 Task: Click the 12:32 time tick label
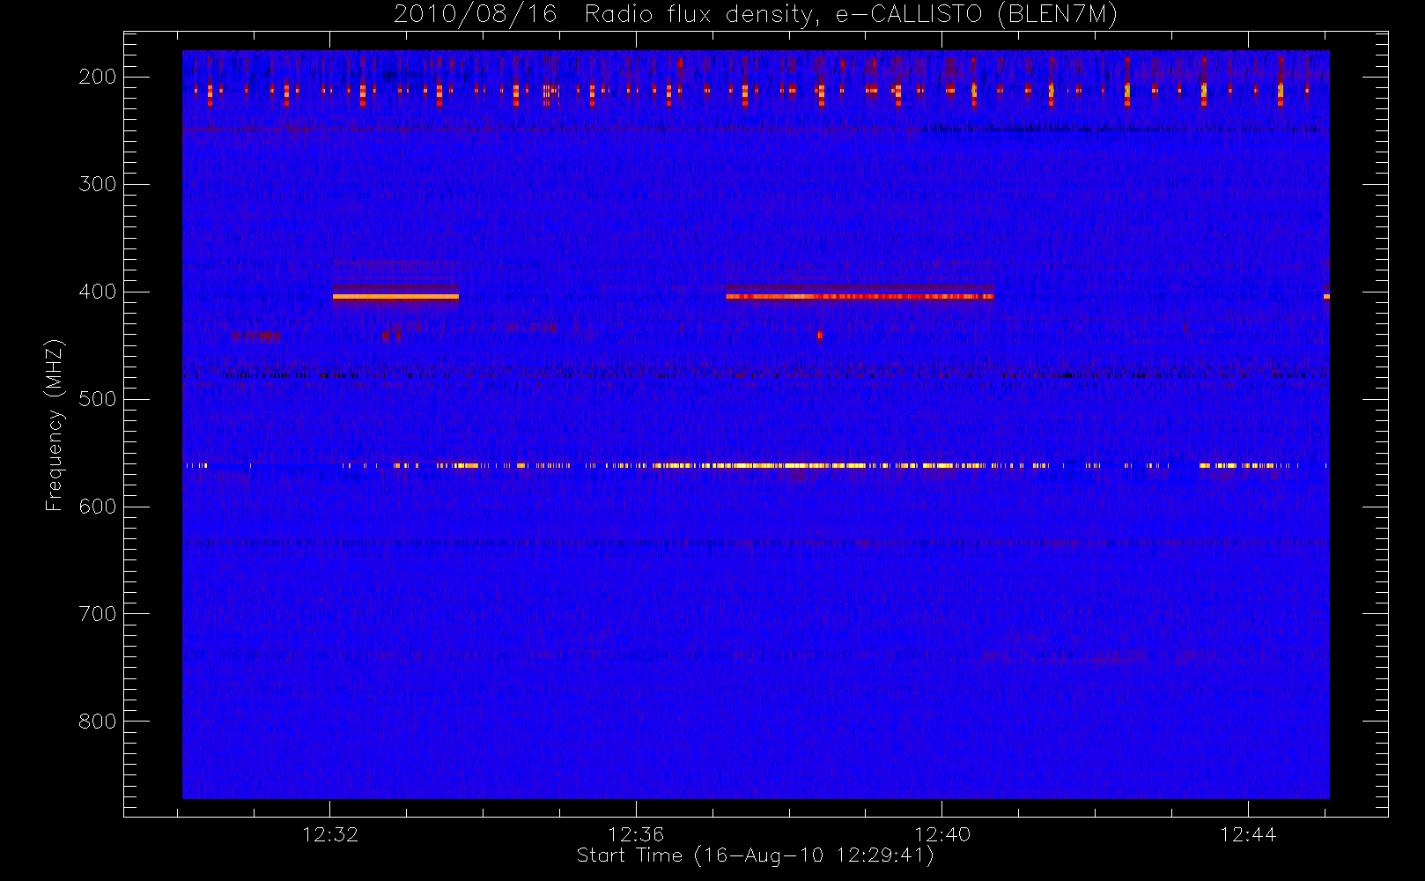[x=330, y=834]
